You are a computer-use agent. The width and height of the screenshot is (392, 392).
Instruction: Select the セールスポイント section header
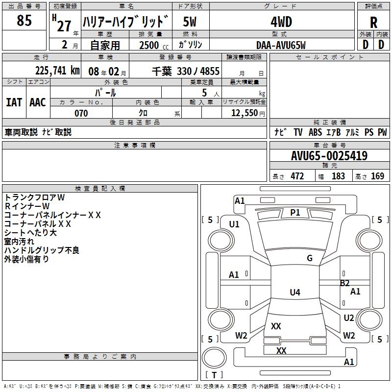pyautogui.click(x=329, y=57)
